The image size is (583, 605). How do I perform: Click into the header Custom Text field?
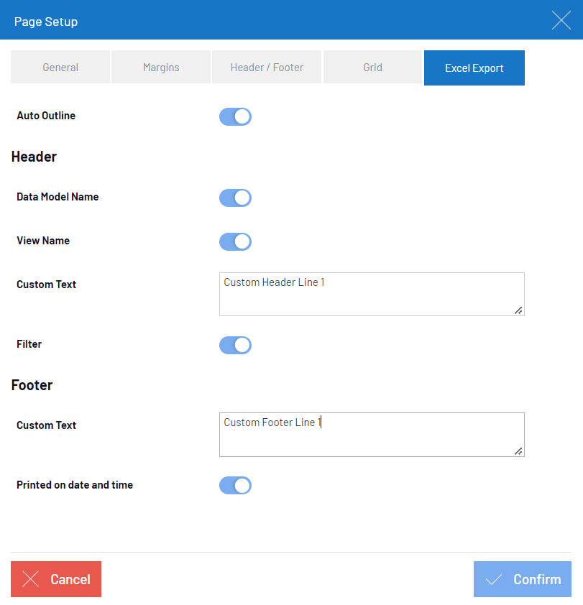coord(371,295)
